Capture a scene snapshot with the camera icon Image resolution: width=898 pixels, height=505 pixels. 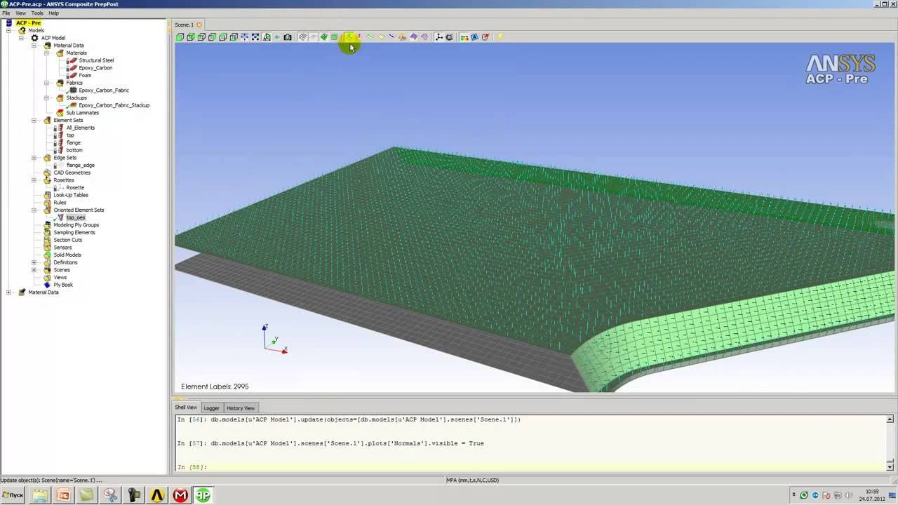tap(288, 37)
